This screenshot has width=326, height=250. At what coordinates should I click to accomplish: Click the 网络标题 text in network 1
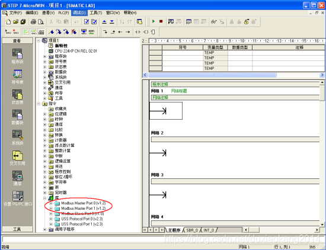pos(179,91)
